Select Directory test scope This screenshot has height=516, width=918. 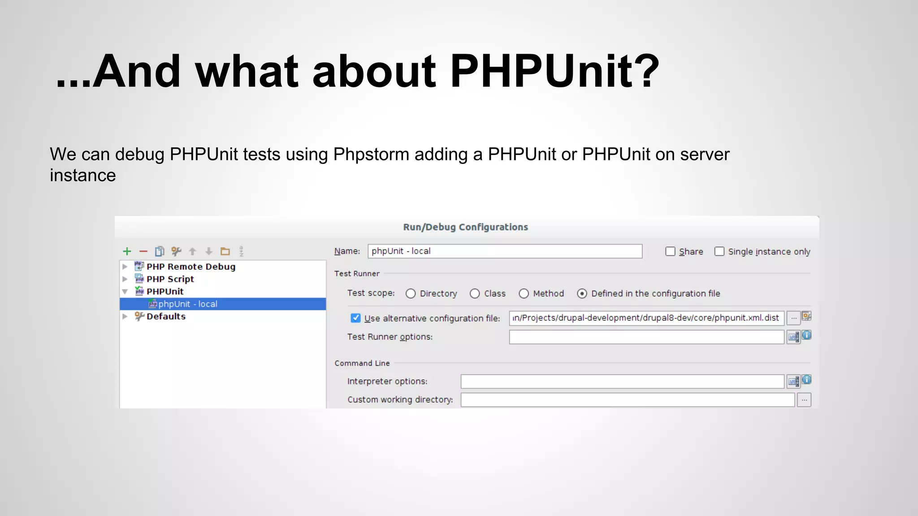click(x=411, y=294)
